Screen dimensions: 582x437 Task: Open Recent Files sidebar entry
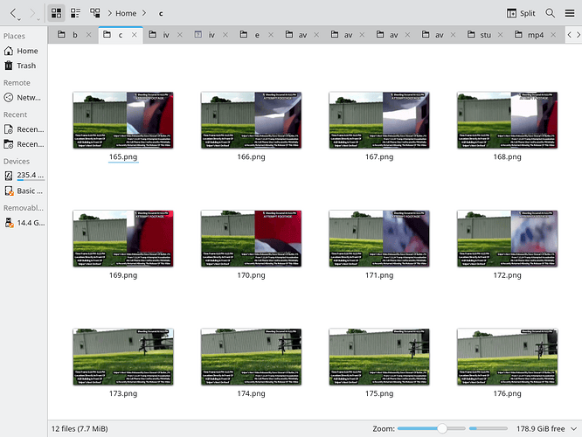point(24,129)
